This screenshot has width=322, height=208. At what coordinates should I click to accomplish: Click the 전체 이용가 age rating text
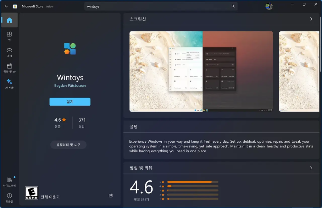coord(50,197)
